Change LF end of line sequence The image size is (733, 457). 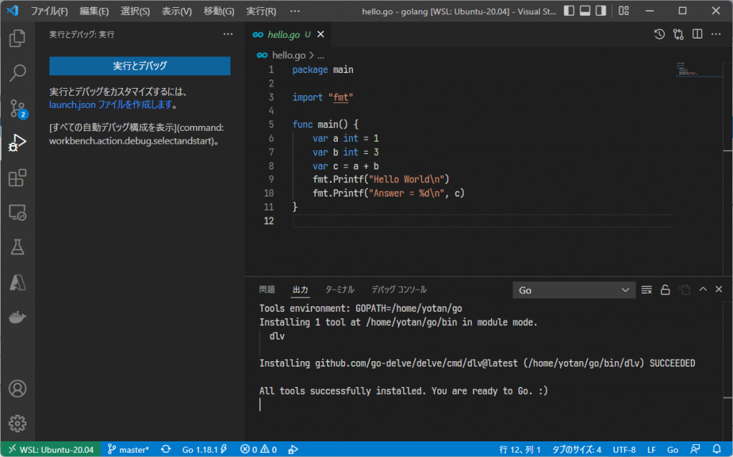point(651,450)
